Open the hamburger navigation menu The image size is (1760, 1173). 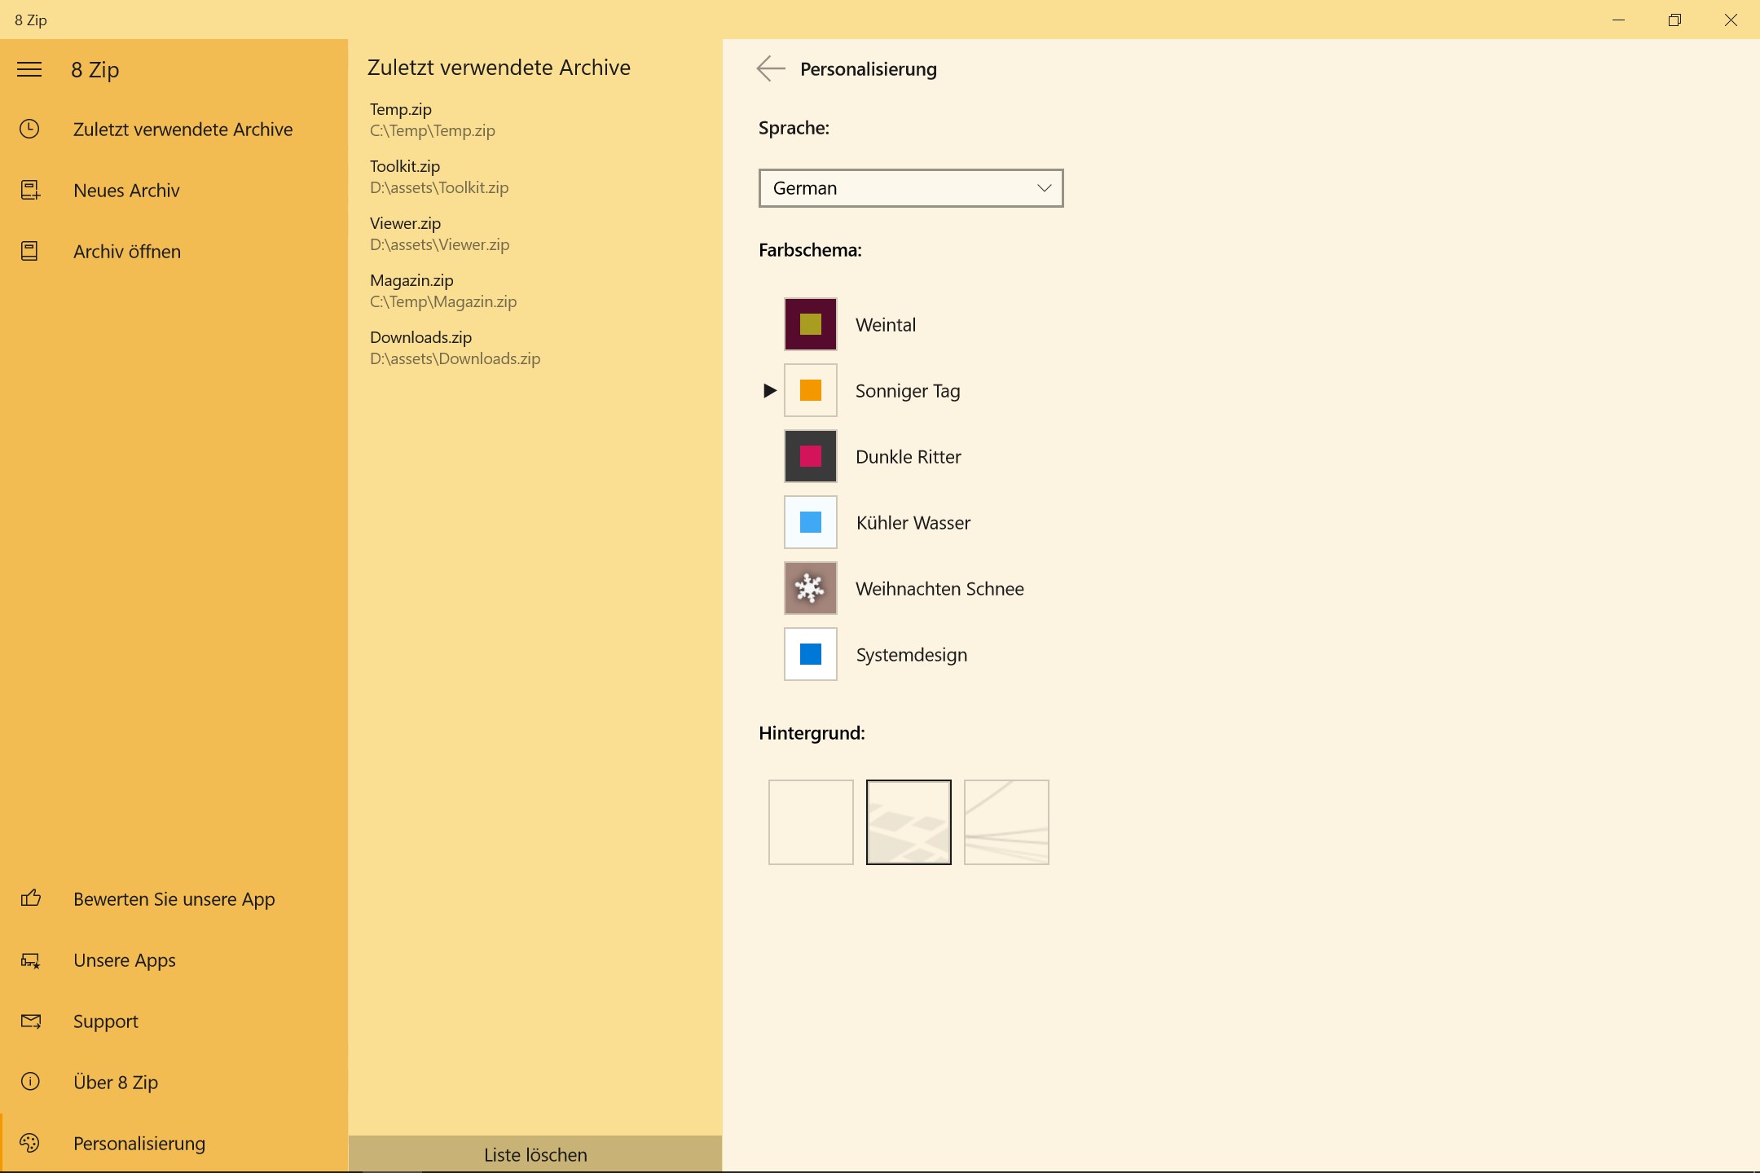pos(29,70)
